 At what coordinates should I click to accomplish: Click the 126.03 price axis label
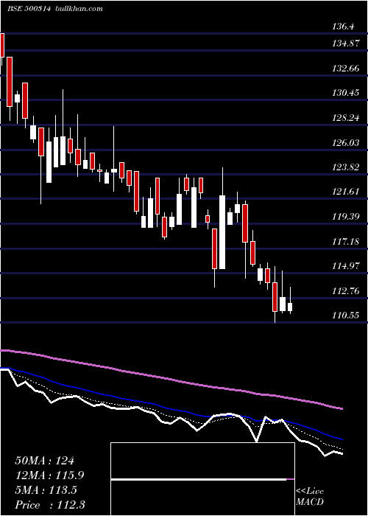coord(346,143)
